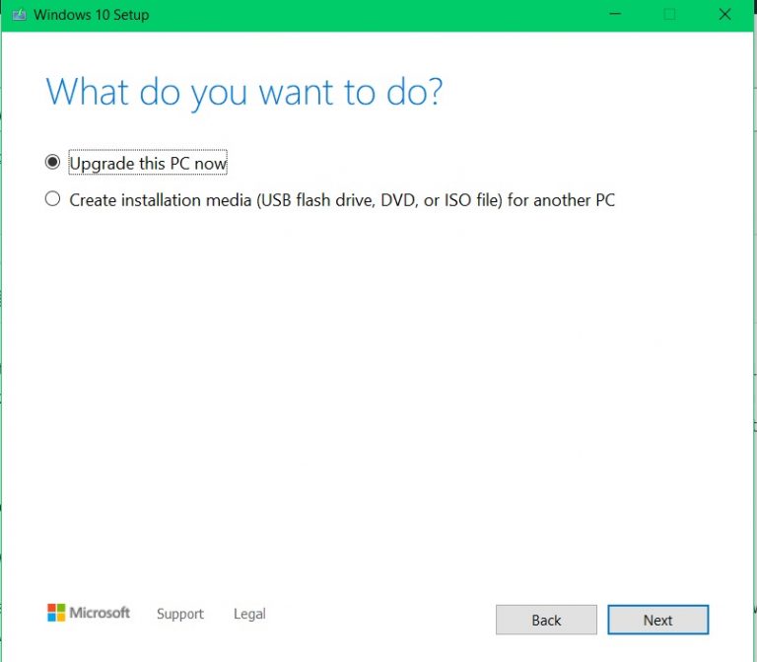Viewport: 757px width, 662px height.
Task: Select the Upgrade this PC now radio button
Action: click(53, 163)
